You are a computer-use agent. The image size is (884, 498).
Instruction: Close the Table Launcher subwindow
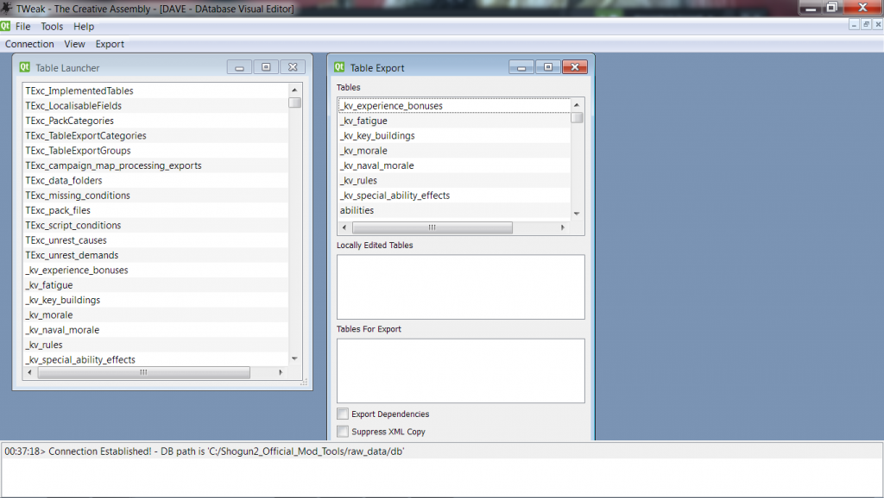point(293,67)
